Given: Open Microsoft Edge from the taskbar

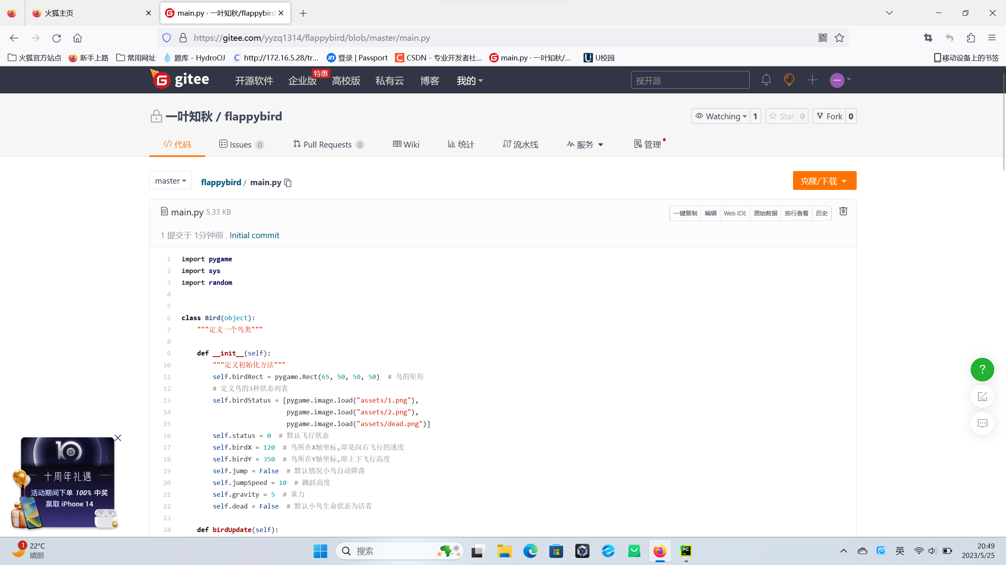Looking at the screenshot, I should tap(530, 551).
